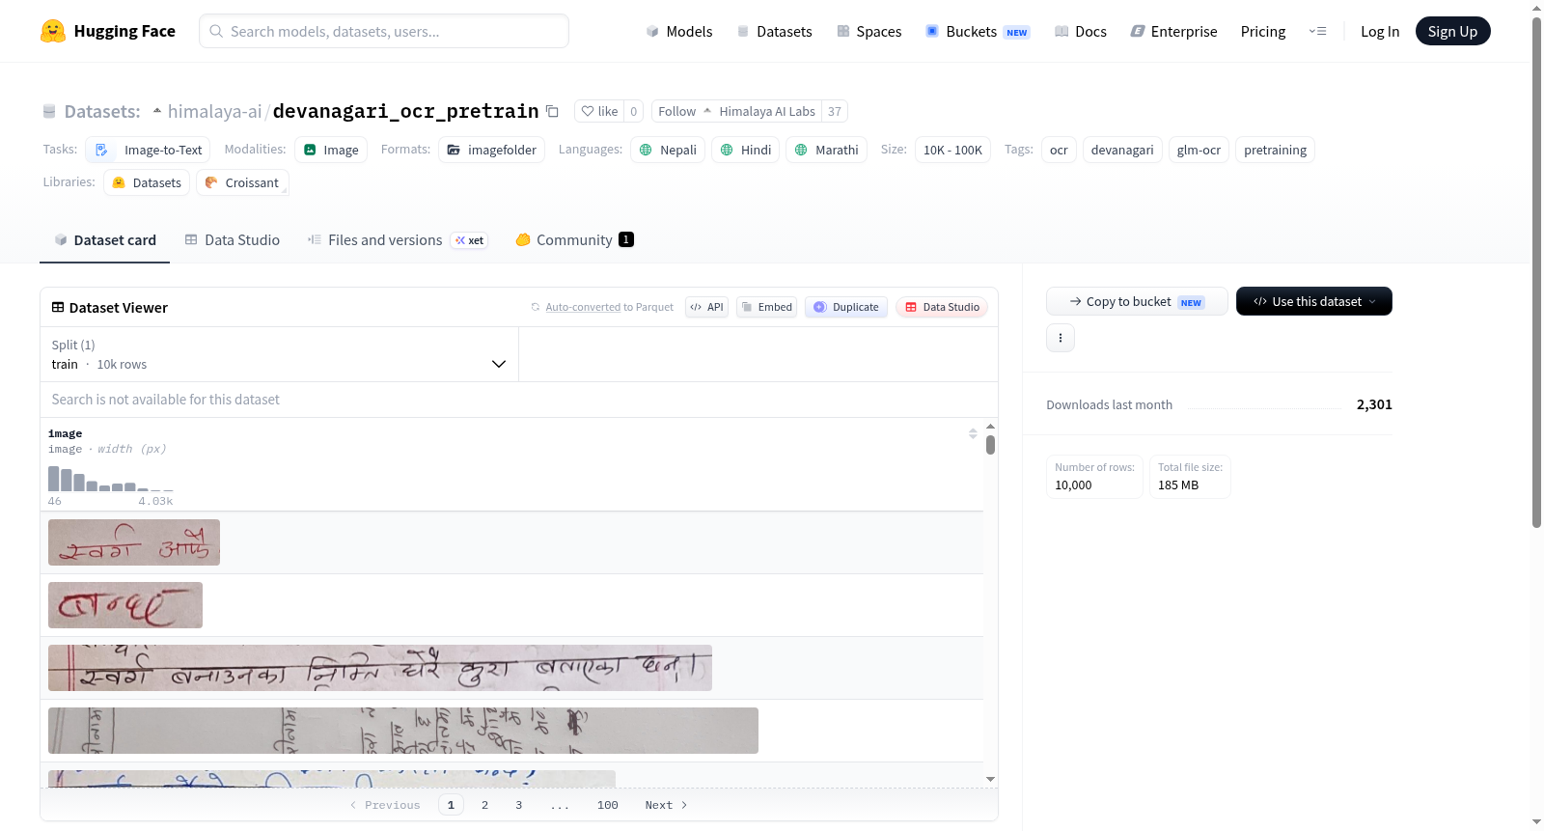The image size is (1544, 831).
Task: Click the Sign Up button
Action: [x=1452, y=31]
